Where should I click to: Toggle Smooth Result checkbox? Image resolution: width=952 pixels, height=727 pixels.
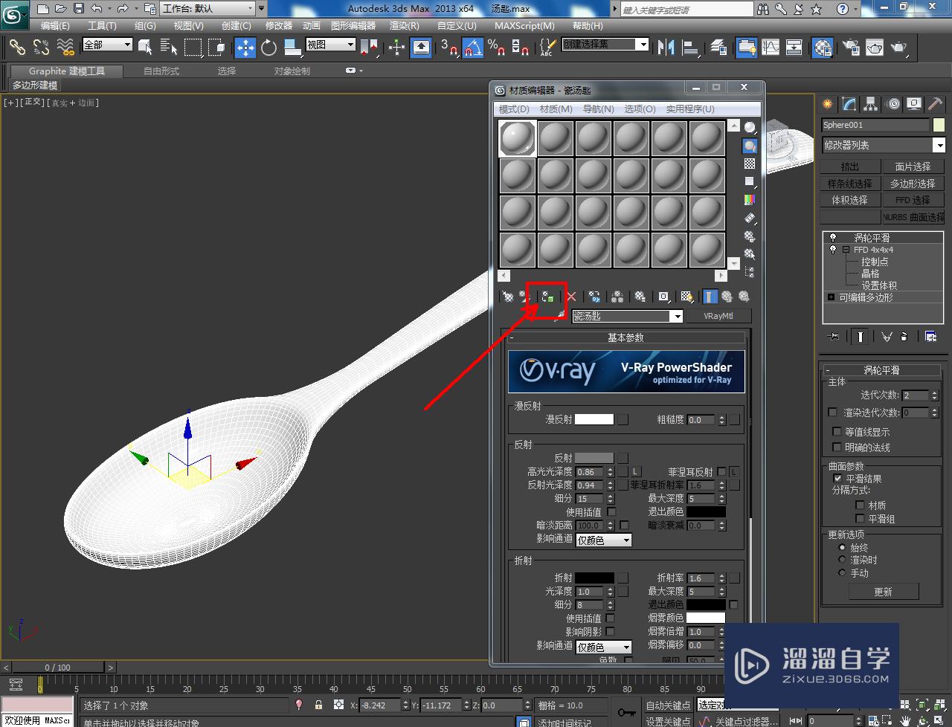[838, 479]
